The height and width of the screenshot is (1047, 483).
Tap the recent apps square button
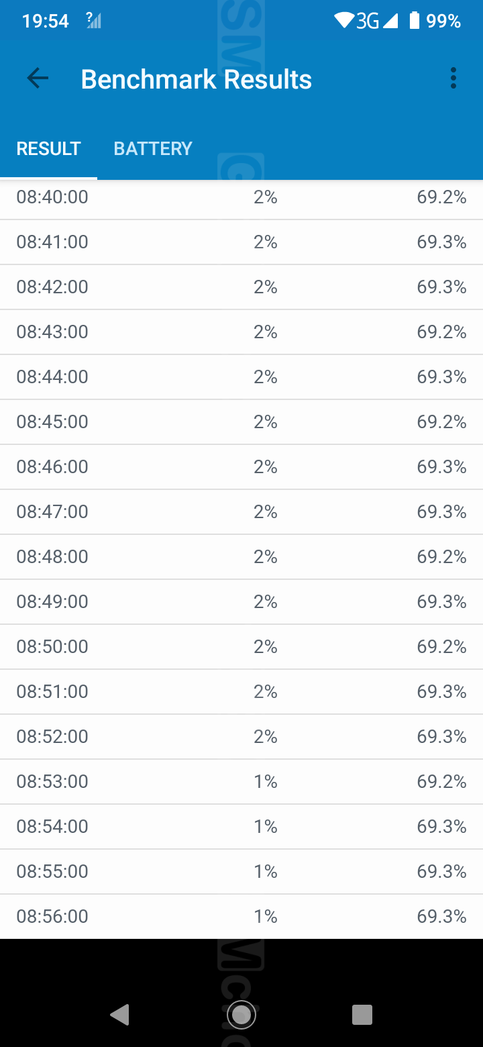pyautogui.click(x=362, y=1015)
